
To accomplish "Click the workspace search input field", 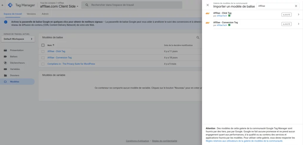I will [133, 5].
